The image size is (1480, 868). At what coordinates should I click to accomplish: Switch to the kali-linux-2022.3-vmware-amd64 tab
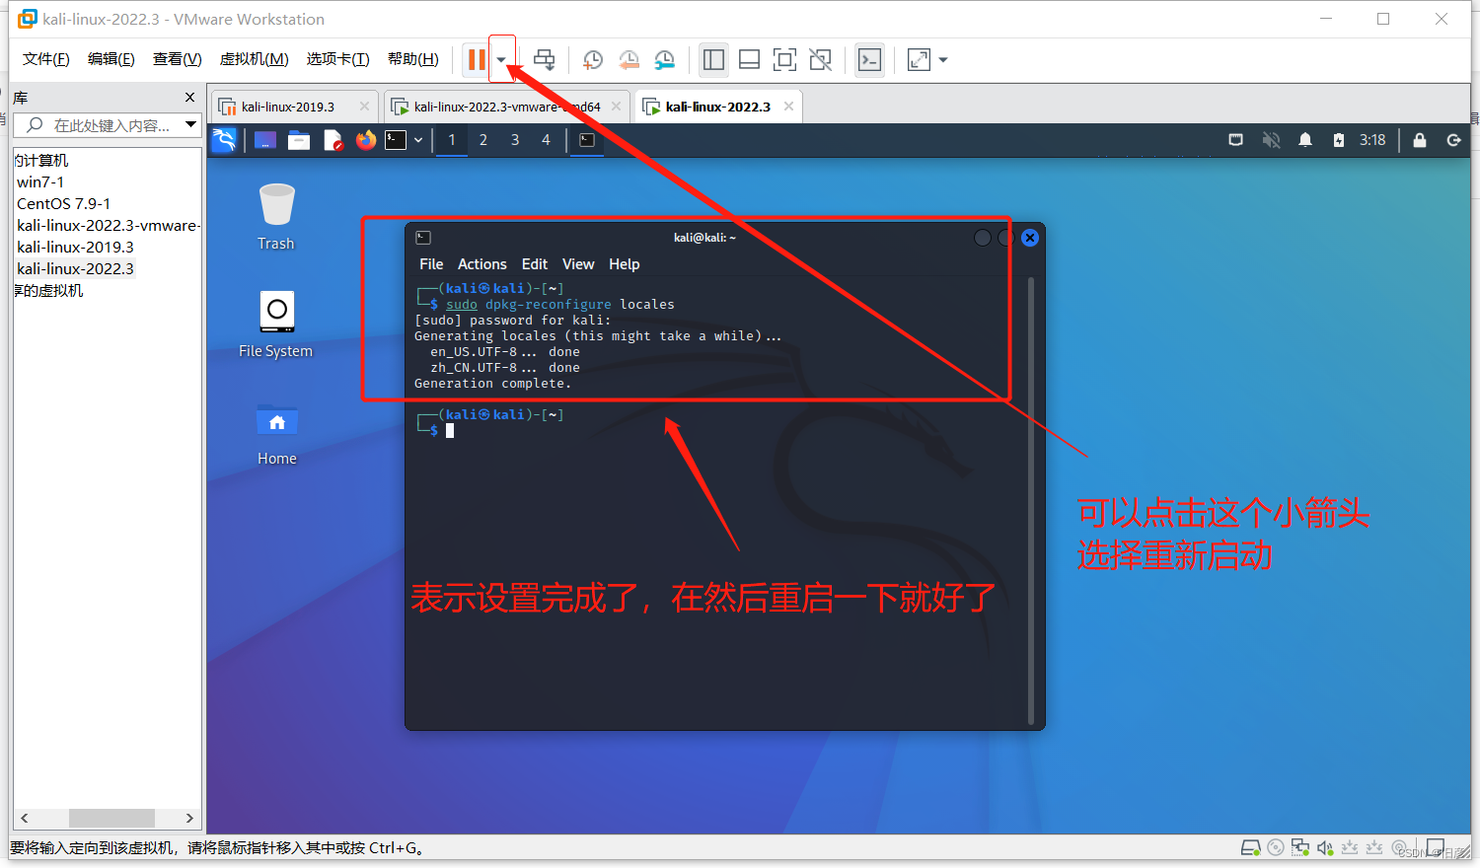coord(507,107)
